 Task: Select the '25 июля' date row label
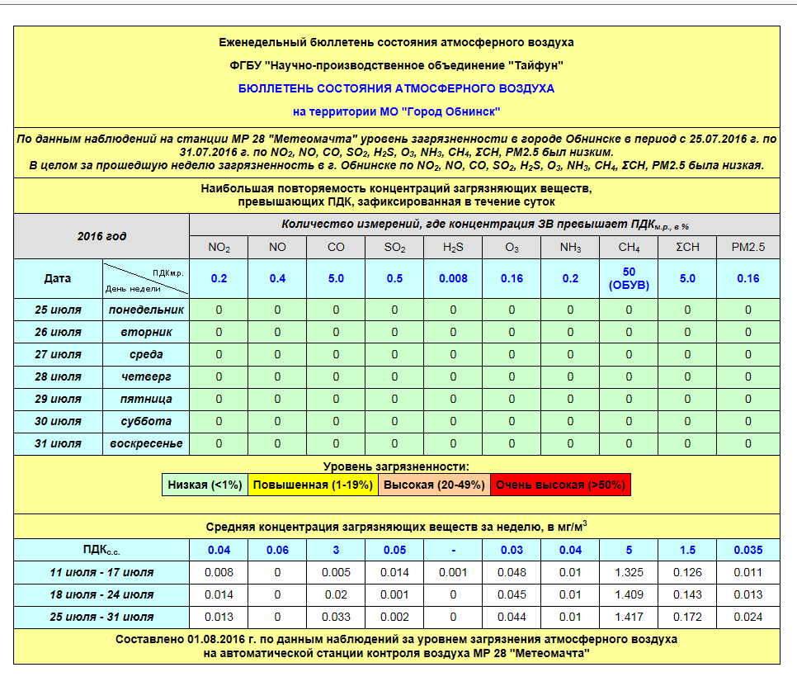point(58,310)
